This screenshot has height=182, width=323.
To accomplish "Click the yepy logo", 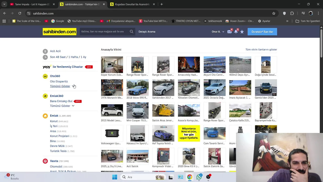I will tap(47, 67).
